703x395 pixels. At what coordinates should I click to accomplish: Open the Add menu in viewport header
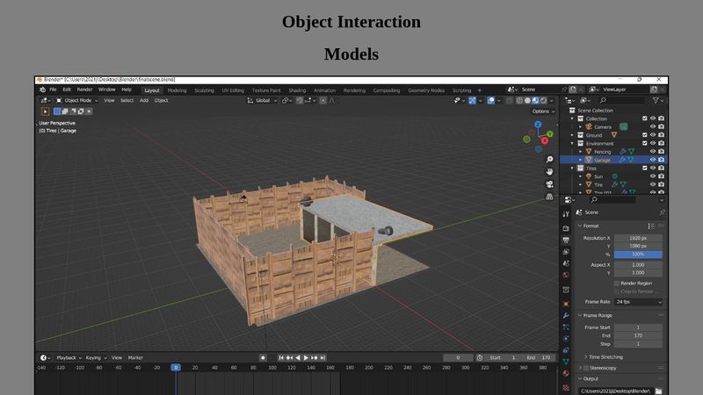point(144,101)
